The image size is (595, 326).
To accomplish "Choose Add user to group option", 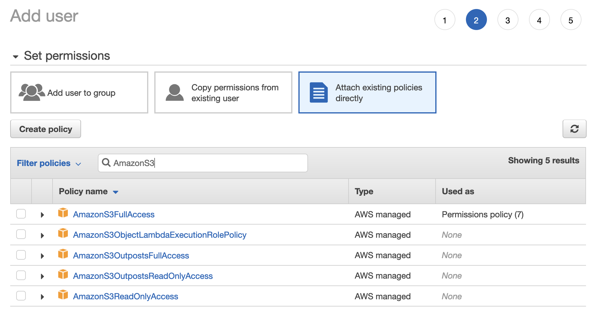I will coord(79,92).
